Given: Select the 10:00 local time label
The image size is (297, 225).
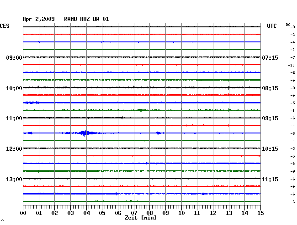Looking at the screenshot, I should point(14,88).
